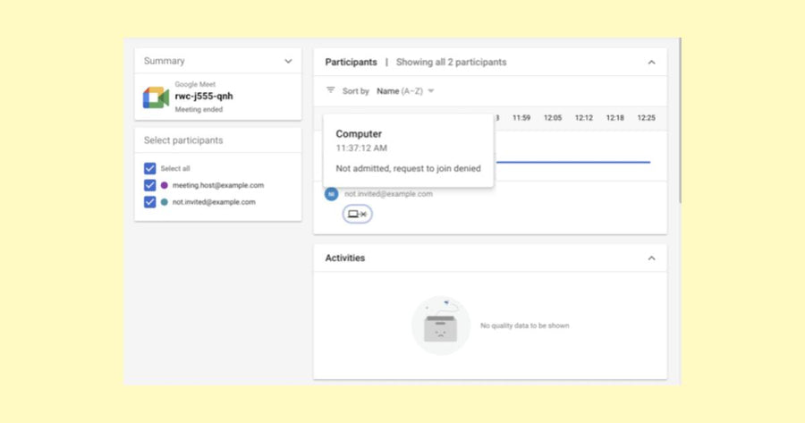Click the purple dot for meeting.host@example.com
This screenshot has height=423, width=805.
click(165, 185)
